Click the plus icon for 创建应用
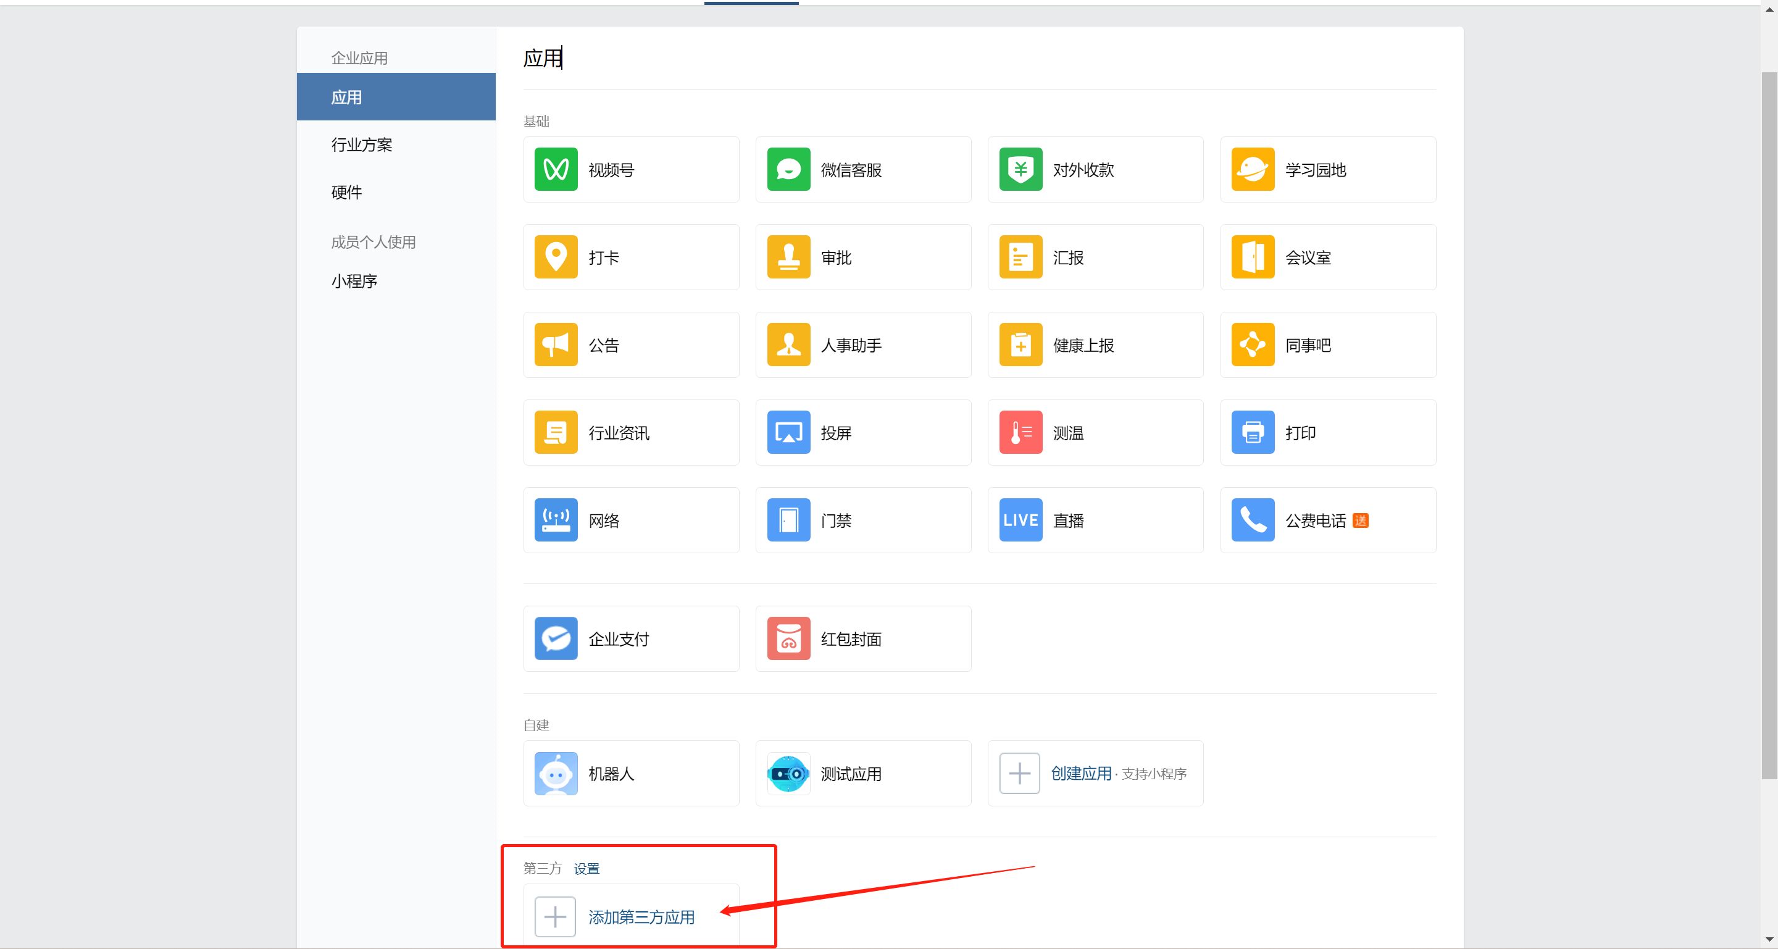The width and height of the screenshot is (1778, 949). point(1019,773)
